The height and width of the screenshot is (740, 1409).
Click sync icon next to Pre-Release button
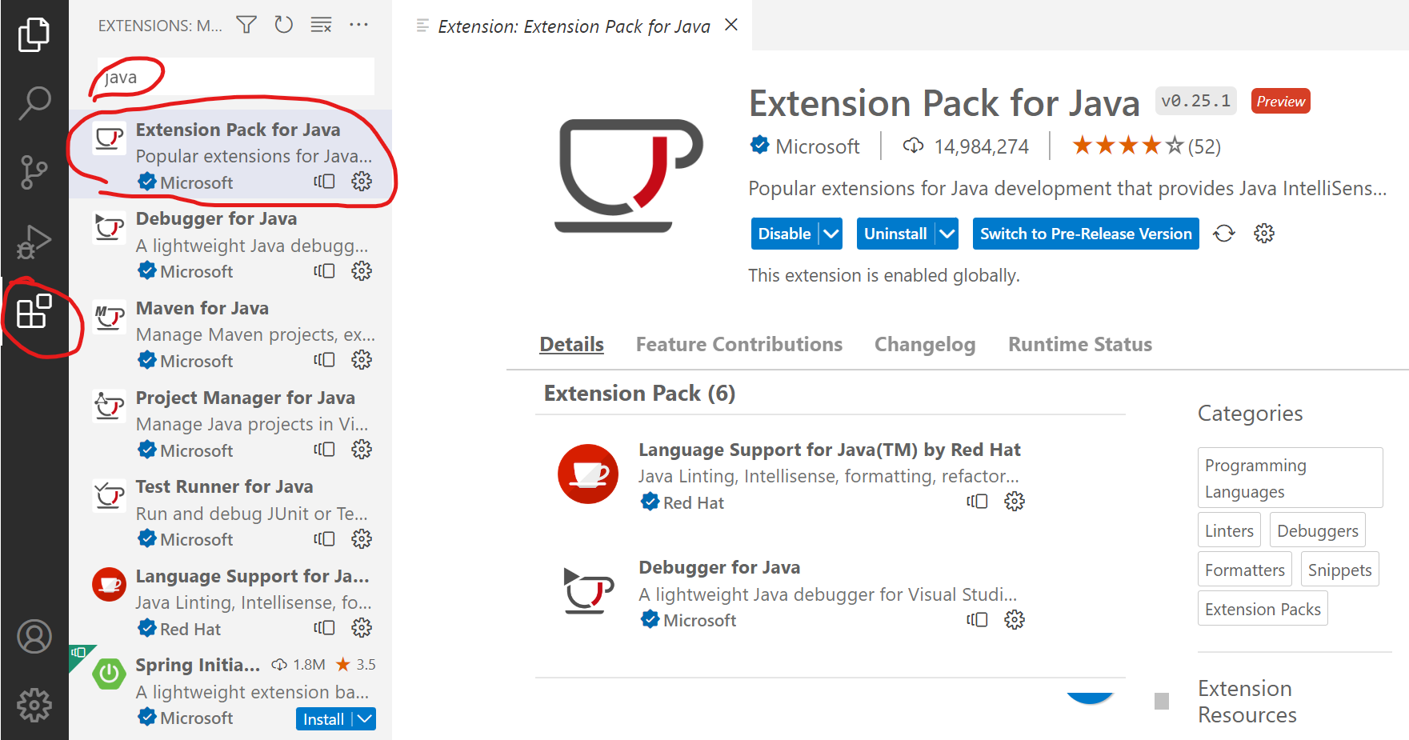point(1224,234)
